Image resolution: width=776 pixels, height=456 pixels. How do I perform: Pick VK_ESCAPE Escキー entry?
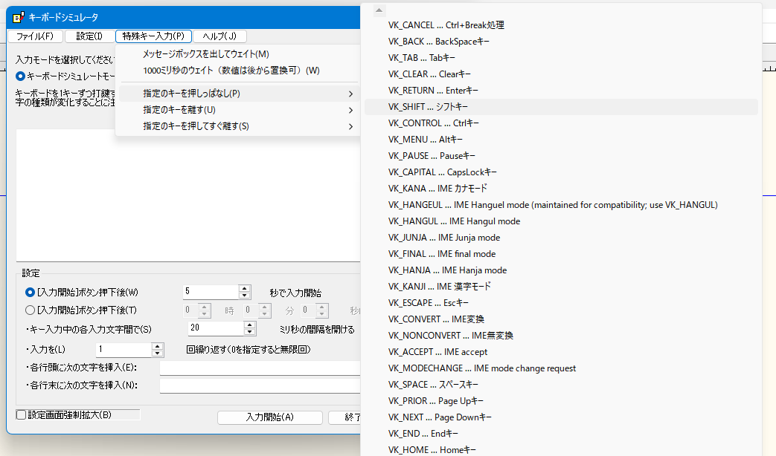click(429, 303)
